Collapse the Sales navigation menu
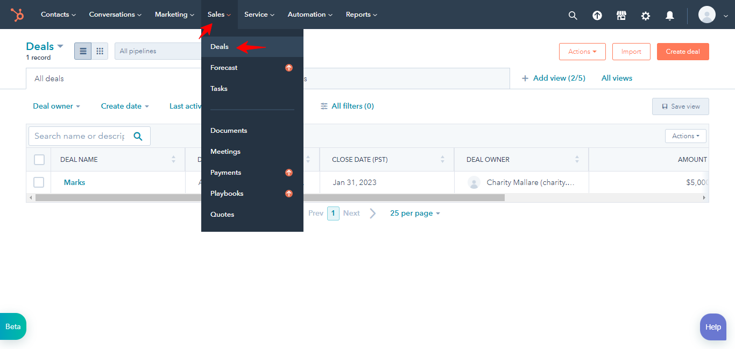This screenshot has height=349, width=735. [x=219, y=15]
